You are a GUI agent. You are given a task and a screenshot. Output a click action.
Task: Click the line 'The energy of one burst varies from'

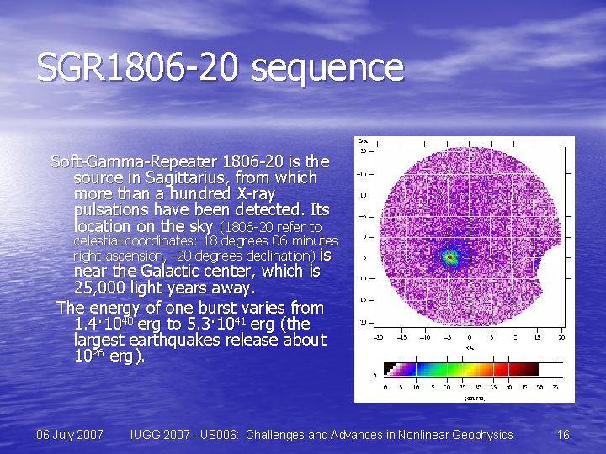coord(190,308)
